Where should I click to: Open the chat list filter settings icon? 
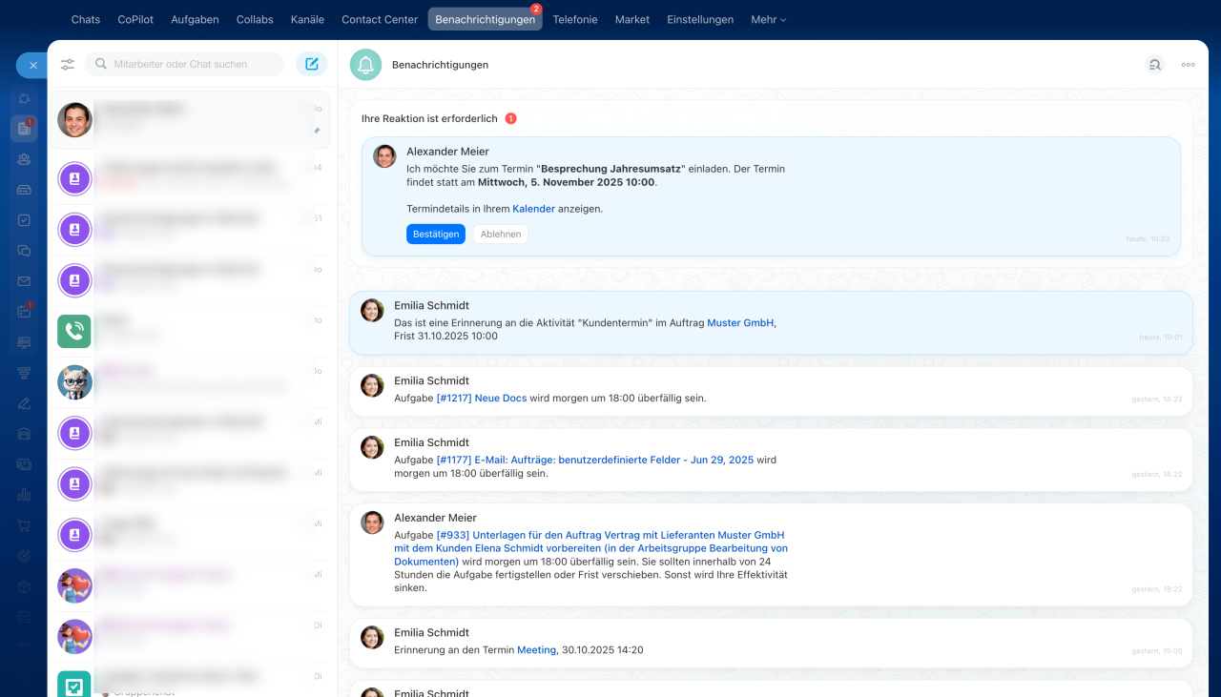coord(68,65)
